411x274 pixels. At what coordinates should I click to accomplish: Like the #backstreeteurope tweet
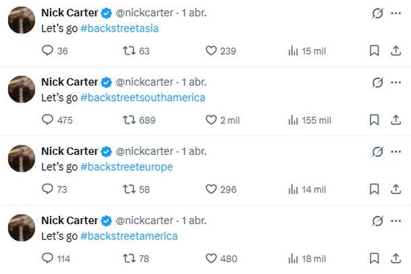[x=211, y=189]
